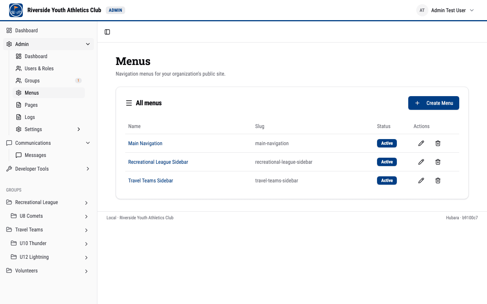Delete the Travel Teams Sidebar menu

[438, 180]
